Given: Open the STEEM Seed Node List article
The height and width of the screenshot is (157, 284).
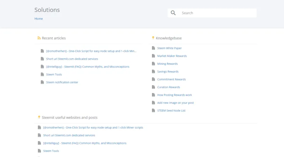Looking at the screenshot, I should 171,110.
